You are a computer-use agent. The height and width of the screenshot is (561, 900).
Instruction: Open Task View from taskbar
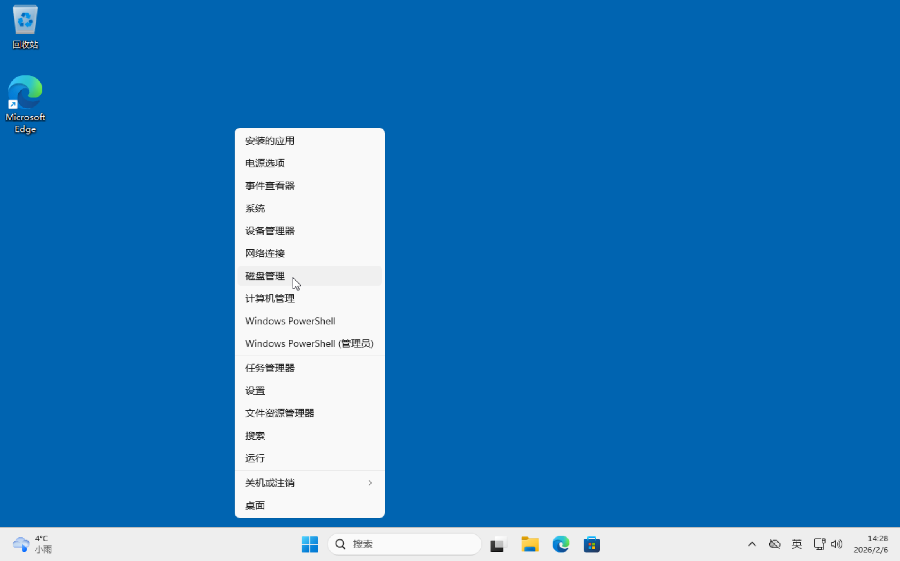pos(498,544)
